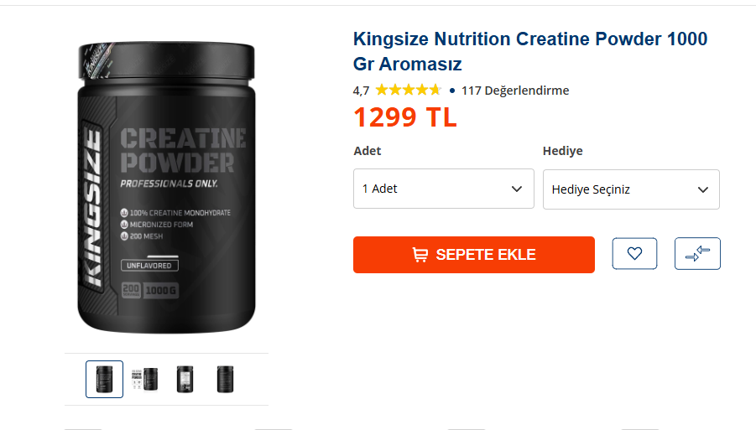Click the cart icon in Sepete Ekle

[x=420, y=255]
